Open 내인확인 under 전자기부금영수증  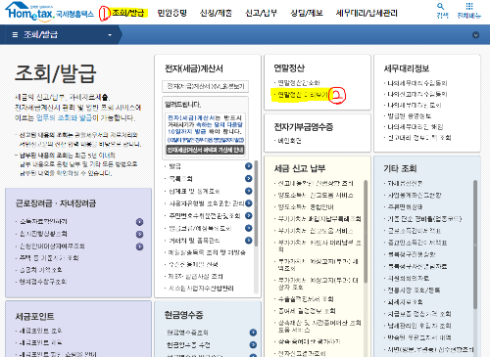pos(289,141)
